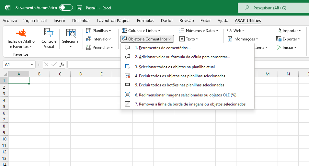Viewport: 309px width, 166px height.
Task: Open the Planilhas dropdown
Action: pyautogui.click(x=99, y=30)
